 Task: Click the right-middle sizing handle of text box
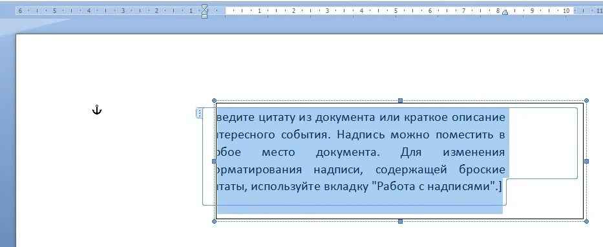tap(586, 161)
